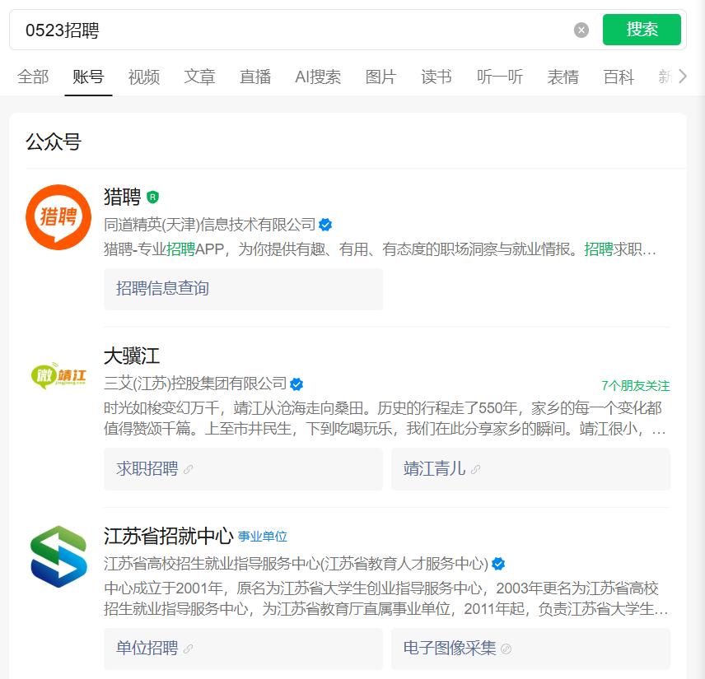Switch to the 全部 tab
705x679 pixels.
tap(33, 77)
